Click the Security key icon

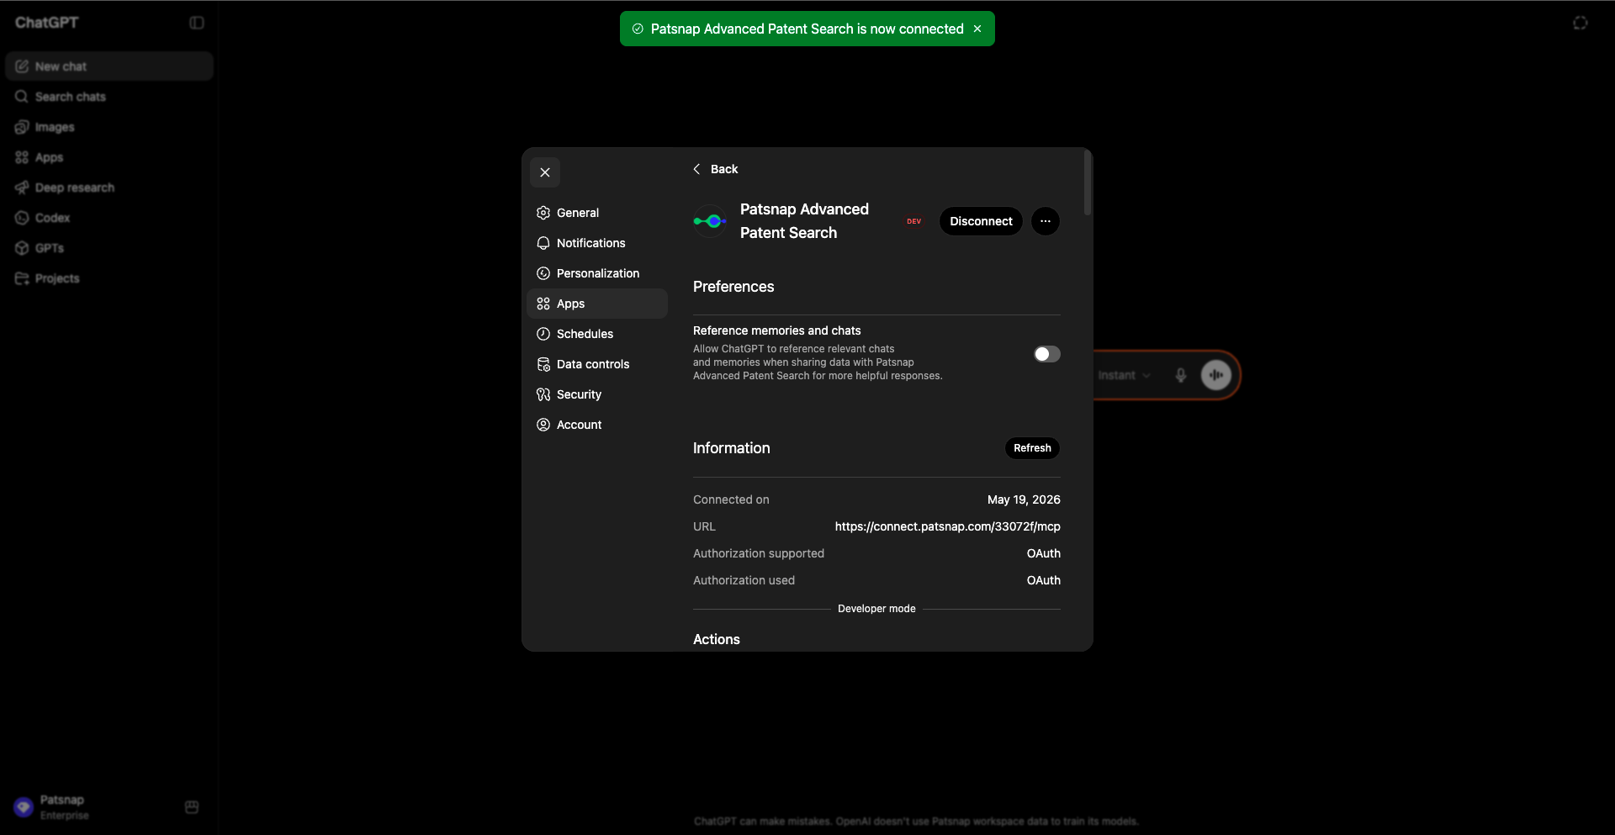pyautogui.click(x=543, y=394)
